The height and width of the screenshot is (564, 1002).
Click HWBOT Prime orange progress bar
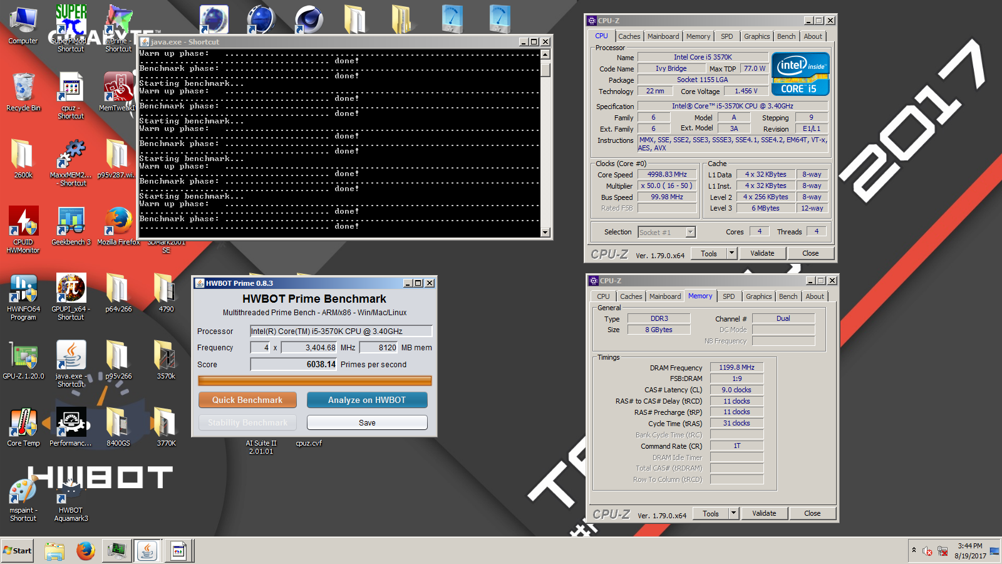coord(315,380)
